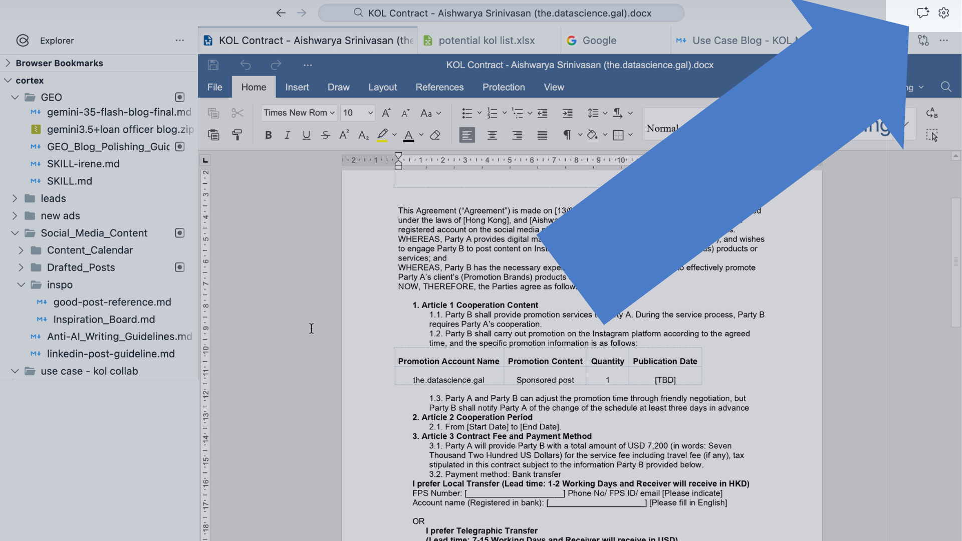
Task: Cut the selection with the scissors icon
Action: [237, 113]
